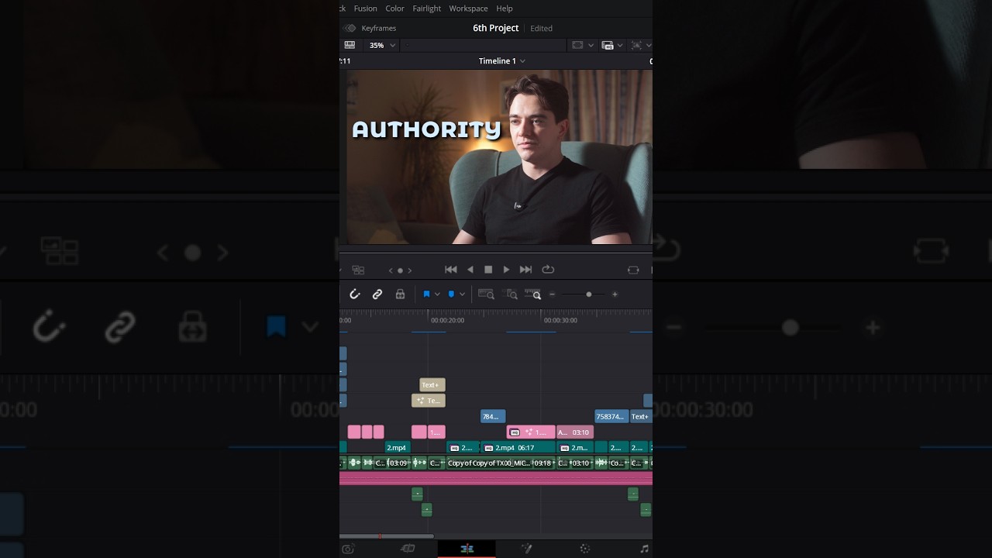Play the timeline in reverse
The height and width of the screenshot is (558, 992).
pos(470,270)
